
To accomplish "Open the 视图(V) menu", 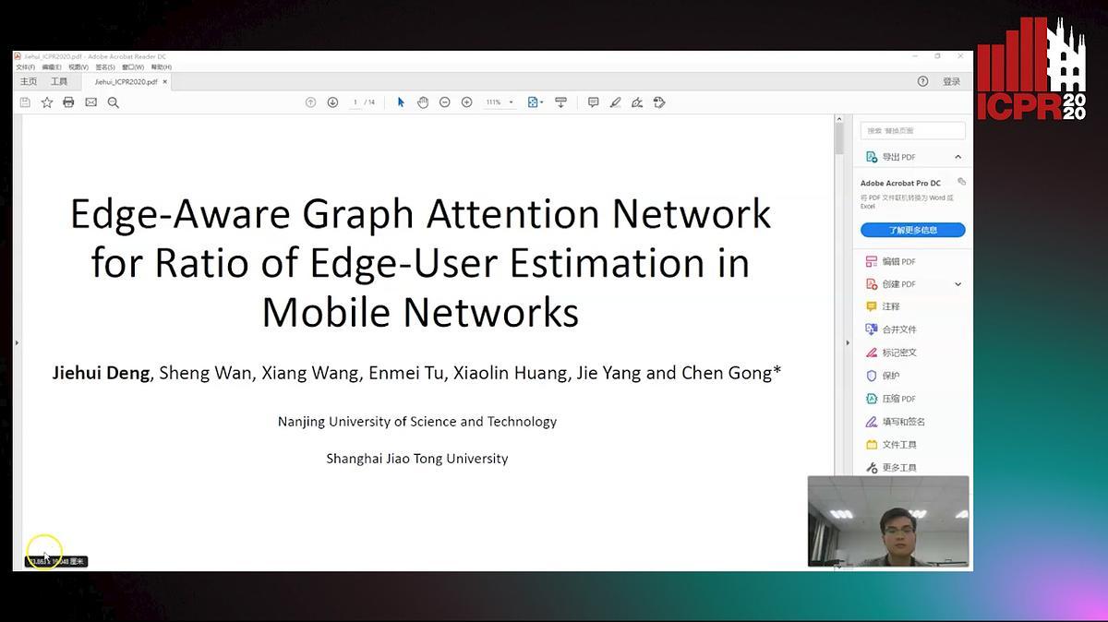I will click(x=78, y=67).
